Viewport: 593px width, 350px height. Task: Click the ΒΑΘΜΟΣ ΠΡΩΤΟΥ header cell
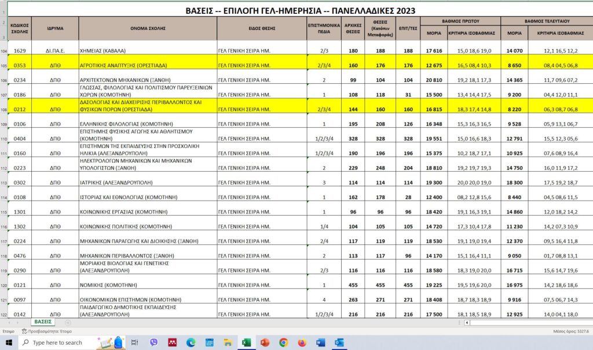coord(460,21)
